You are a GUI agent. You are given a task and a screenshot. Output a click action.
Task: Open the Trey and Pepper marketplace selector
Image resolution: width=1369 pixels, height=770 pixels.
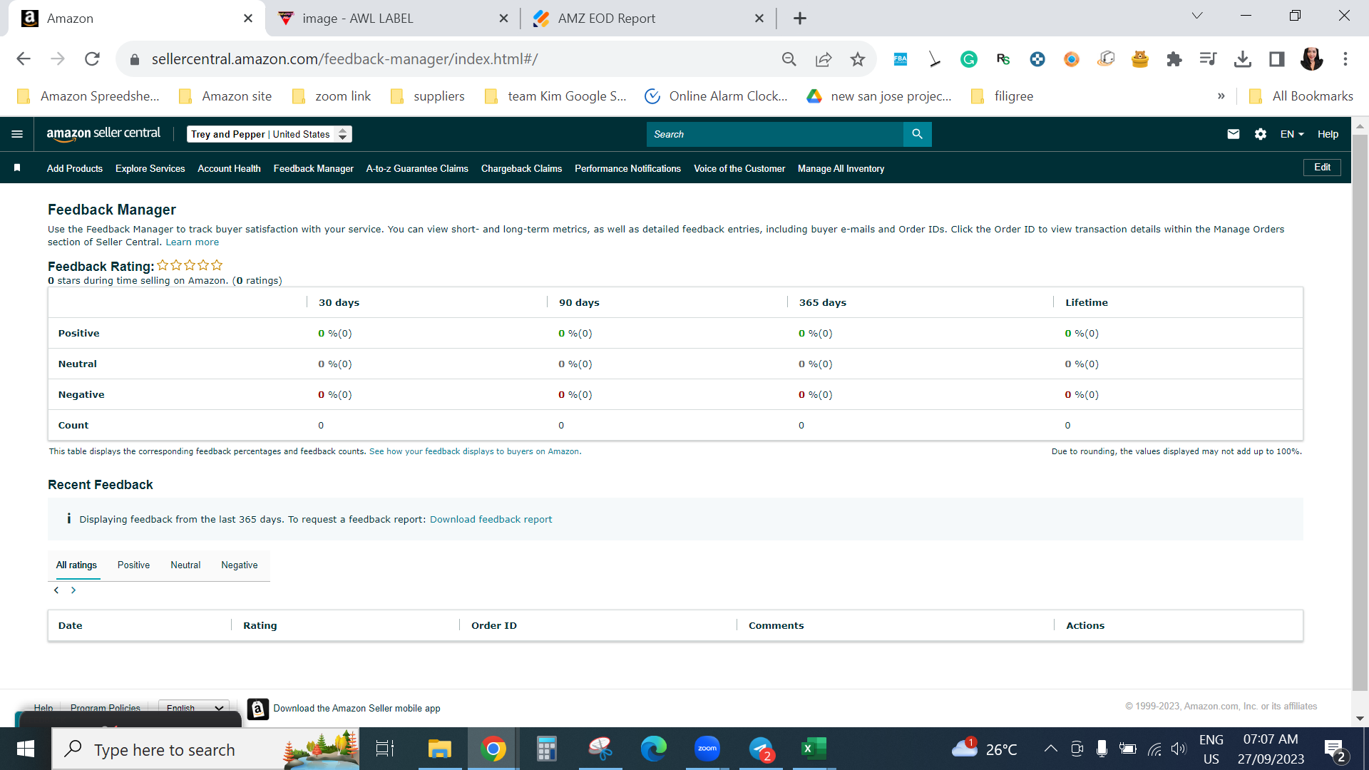tap(270, 134)
